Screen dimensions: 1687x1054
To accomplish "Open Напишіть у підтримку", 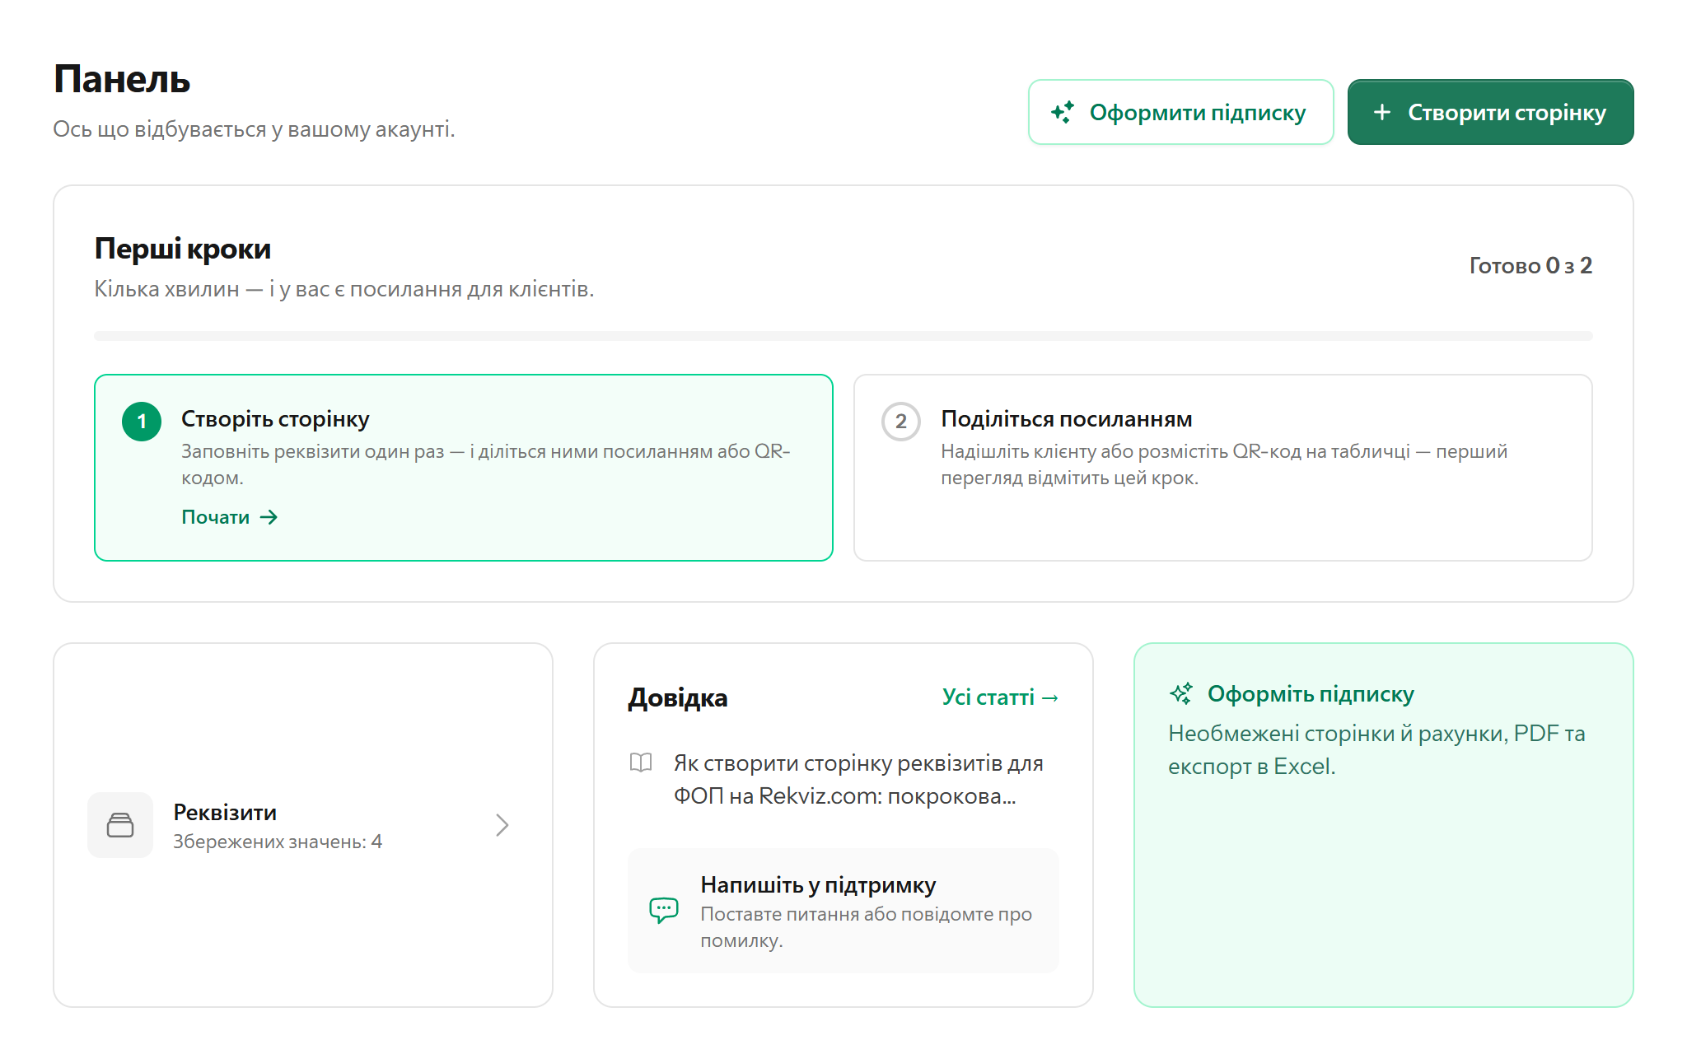I will (x=843, y=911).
